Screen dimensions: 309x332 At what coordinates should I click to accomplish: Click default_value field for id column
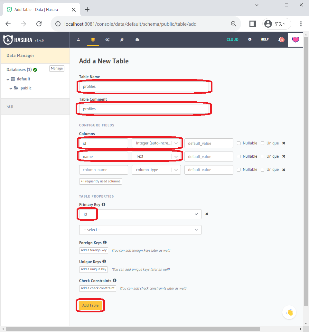[209, 143]
